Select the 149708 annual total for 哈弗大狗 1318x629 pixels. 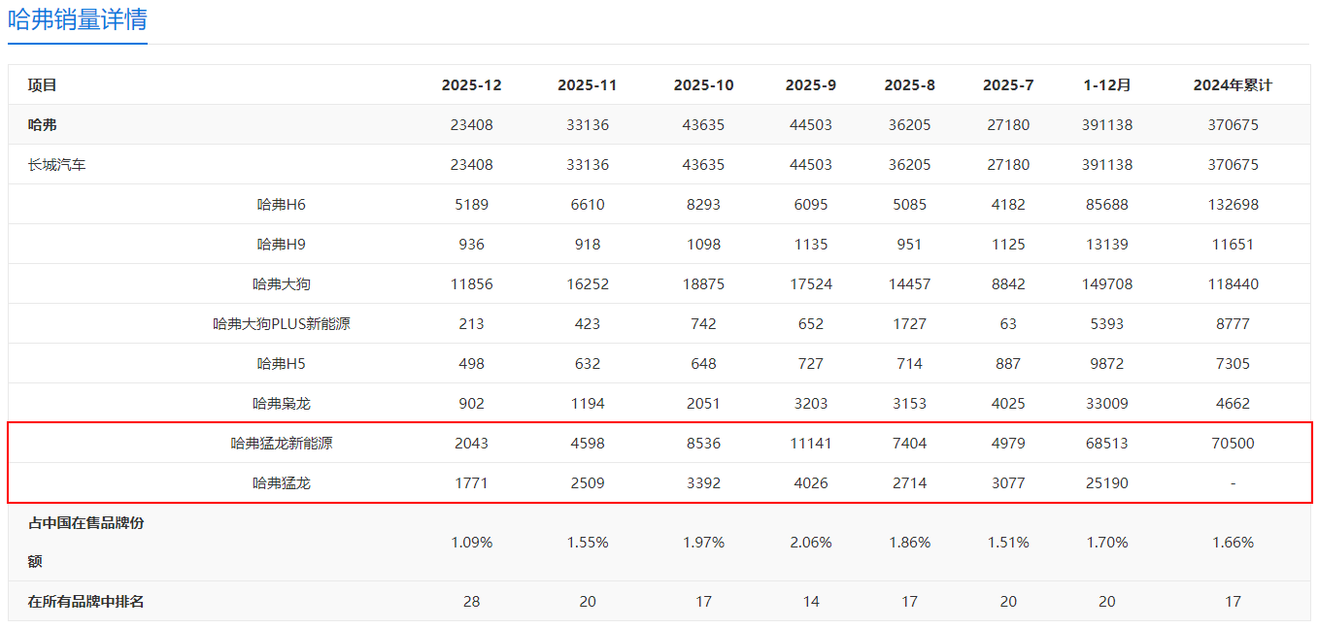(x=1107, y=284)
